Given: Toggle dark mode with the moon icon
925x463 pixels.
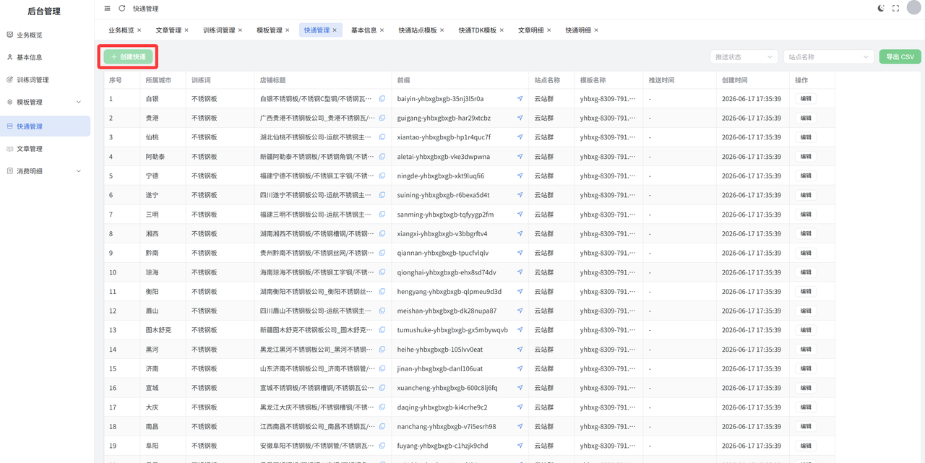Looking at the screenshot, I should pos(881,9).
